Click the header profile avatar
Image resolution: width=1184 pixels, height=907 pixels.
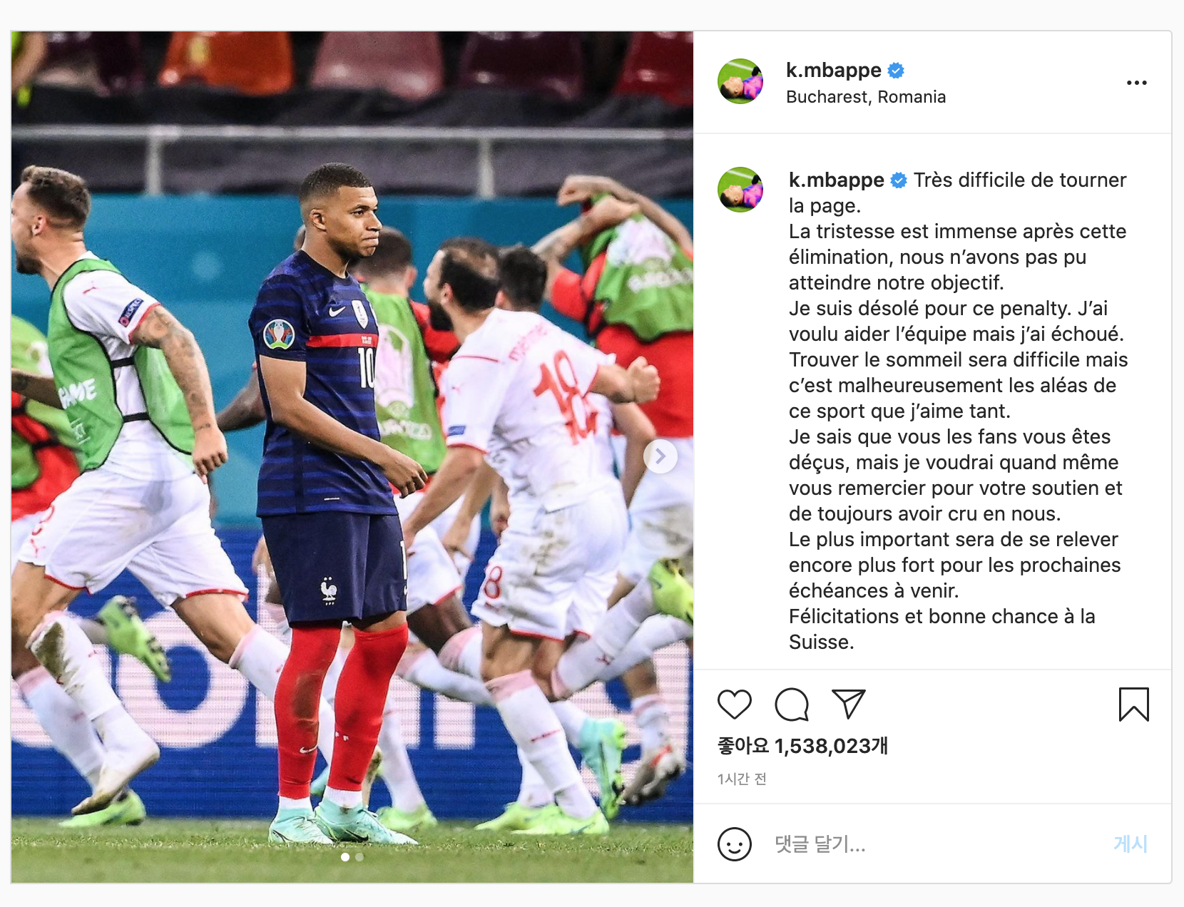[740, 81]
